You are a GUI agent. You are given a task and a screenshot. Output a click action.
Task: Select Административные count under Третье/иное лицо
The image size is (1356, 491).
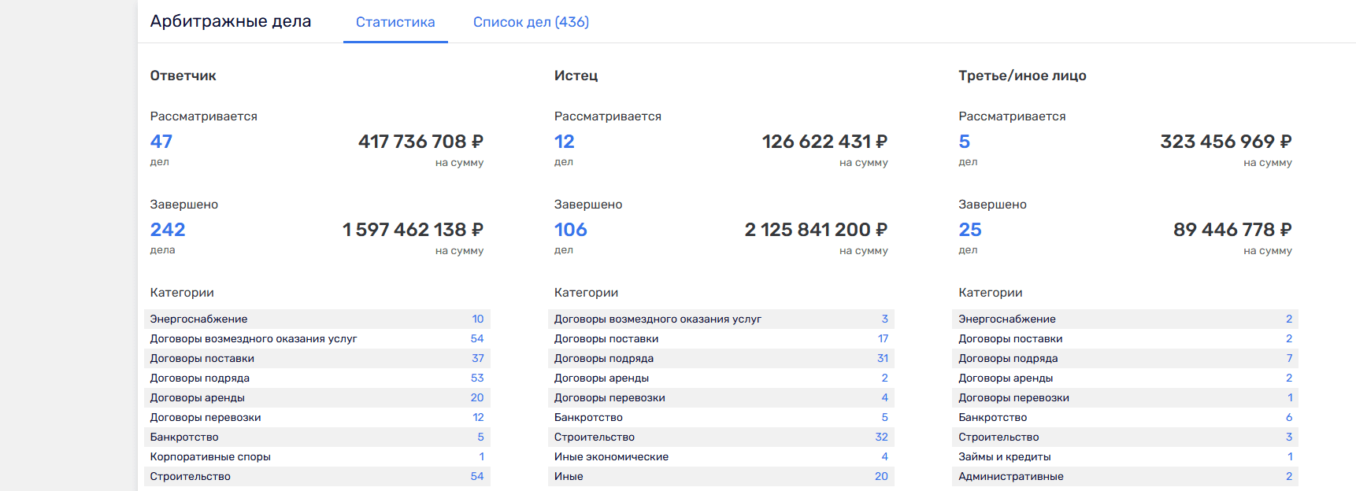(1289, 476)
